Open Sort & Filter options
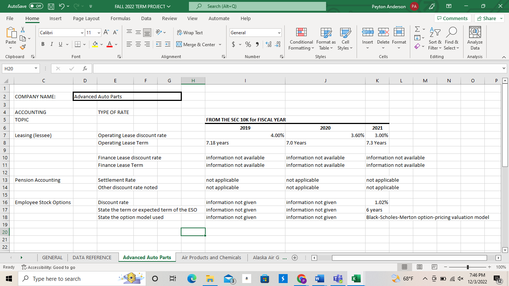The width and height of the screenshot is (509, 286). tap(435, 38)
